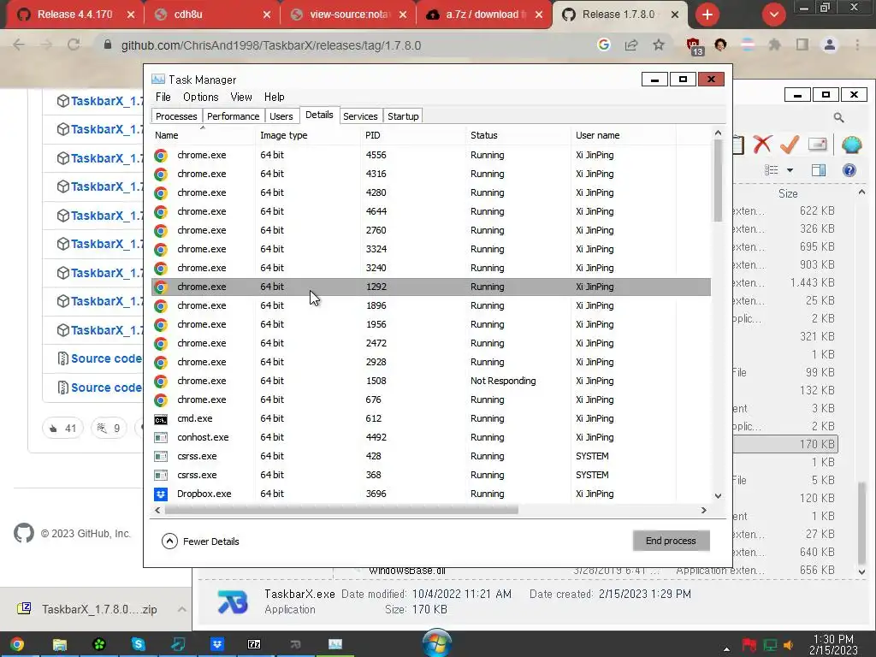Switch to the Services tab

coord(360,116)
